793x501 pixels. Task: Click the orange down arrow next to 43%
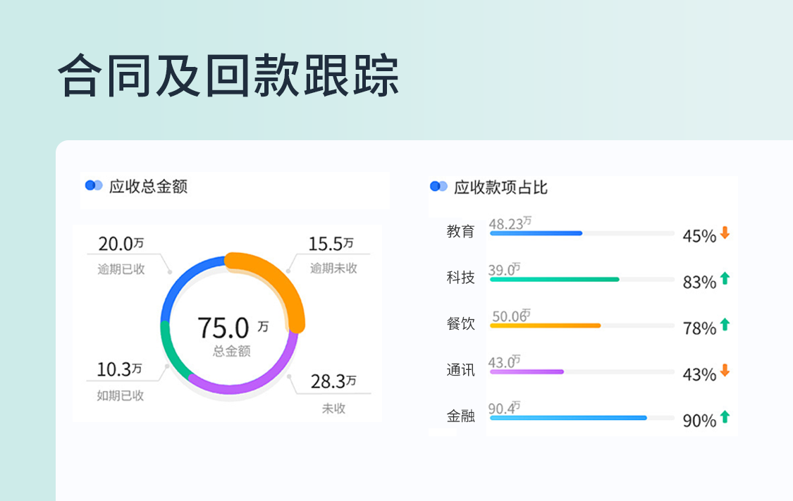pos(723,371)
